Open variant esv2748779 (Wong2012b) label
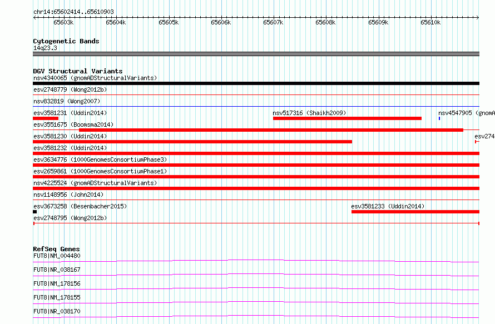The height and width of the screenshot is (324, 495). click(70, 89)
